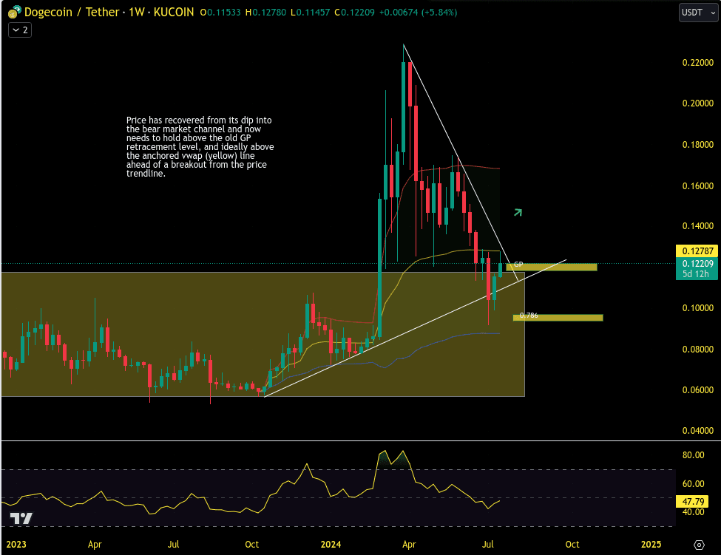Image resolution: width=721 pixels, height=555 pixels.
Task: Select the green arrow drawing on chart
Action: pos(518,212)
